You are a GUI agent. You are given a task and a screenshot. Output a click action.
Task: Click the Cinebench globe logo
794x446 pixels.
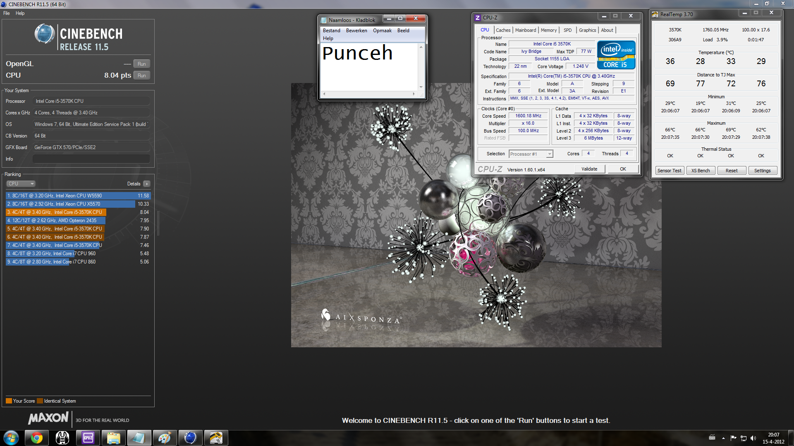click(45, 34)
